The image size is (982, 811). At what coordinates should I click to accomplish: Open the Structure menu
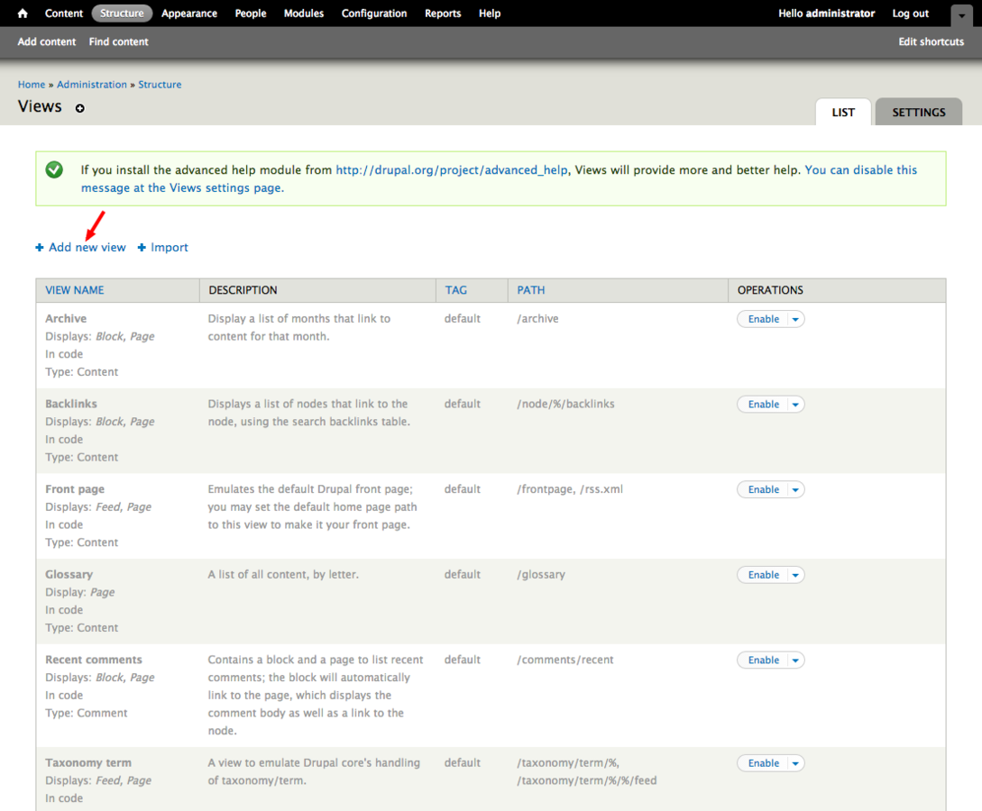[x=122, y=14]
